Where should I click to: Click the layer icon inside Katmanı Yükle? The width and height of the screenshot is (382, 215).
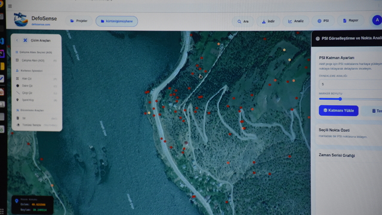click(325, 110)
